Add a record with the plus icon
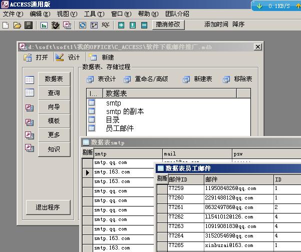Image resolution: width=301 pixels, height=252 pixels. click(121, 25)
